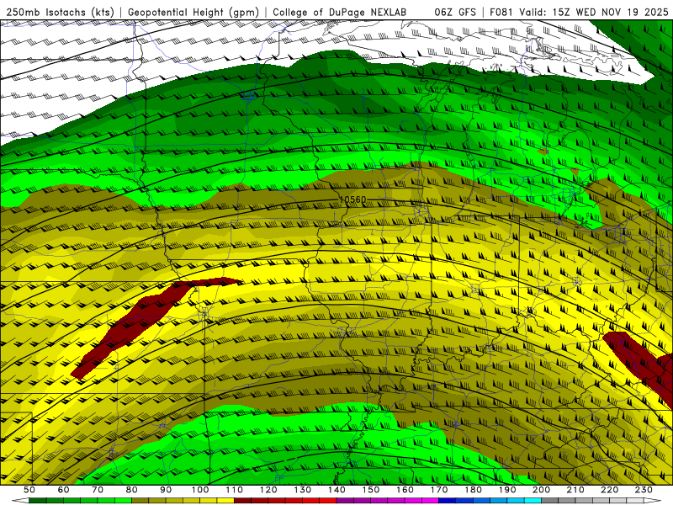This screenshot has height=505, width=673.
Task: Click the '120' value on the color scale
Action: (x=268, y=490)
